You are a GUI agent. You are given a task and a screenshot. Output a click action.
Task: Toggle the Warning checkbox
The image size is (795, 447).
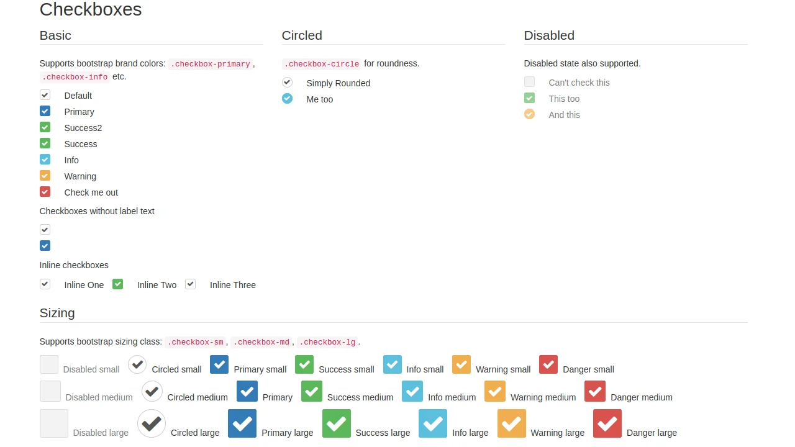click(x=45, y=176)
